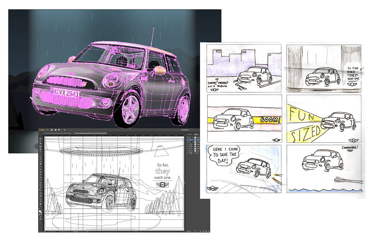The height and width of the screenshot is (241, 374).
Task: Switch to the first document tab (RGB/Preview)
Action: 58,133
